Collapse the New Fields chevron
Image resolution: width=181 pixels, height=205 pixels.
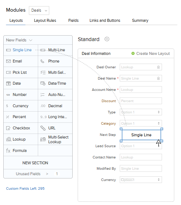(31, 40)
